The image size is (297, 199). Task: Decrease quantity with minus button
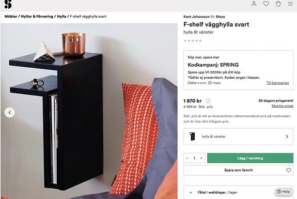pos(187,158)
